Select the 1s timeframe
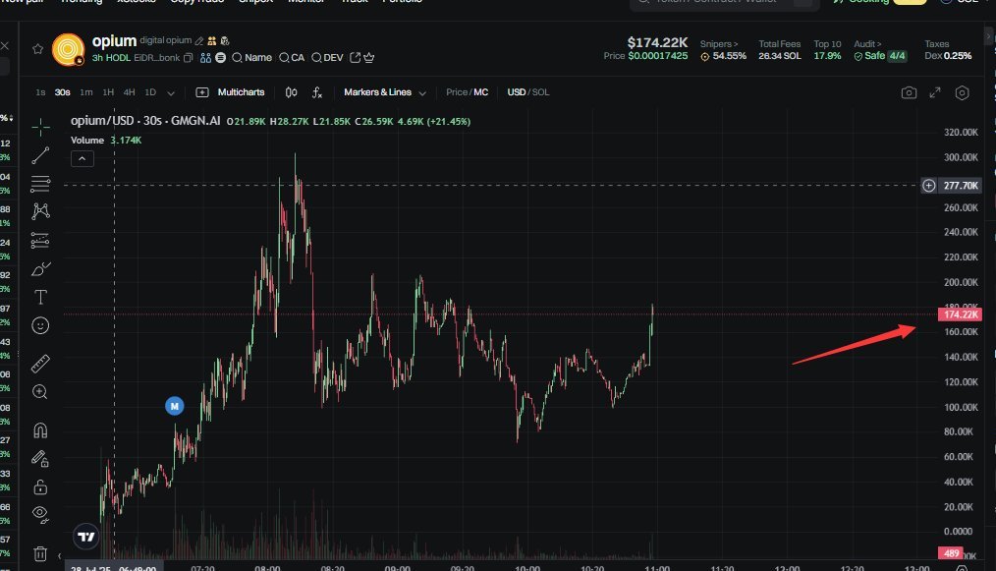Image resolution: width=996 pixels, height=571 pixels. (x=40, y=92)
